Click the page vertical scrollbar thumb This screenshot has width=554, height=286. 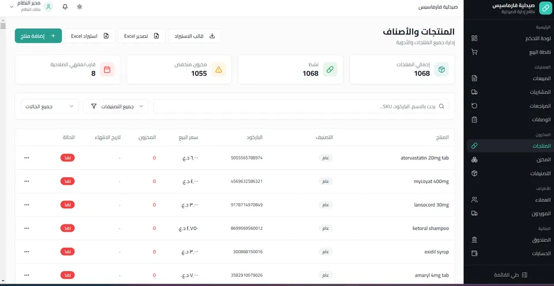point(3,26)
